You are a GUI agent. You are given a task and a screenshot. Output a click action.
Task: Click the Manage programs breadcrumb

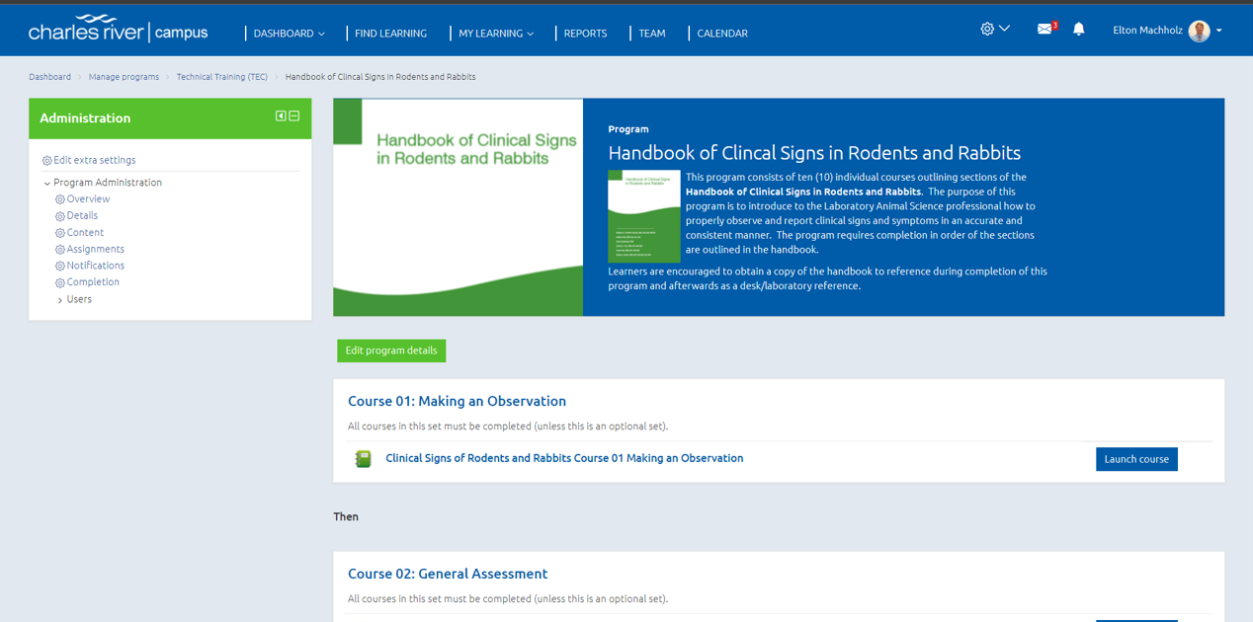click(124, 77)
